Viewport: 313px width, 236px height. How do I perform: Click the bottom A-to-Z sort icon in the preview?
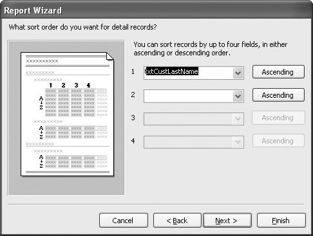pos(41,162)
